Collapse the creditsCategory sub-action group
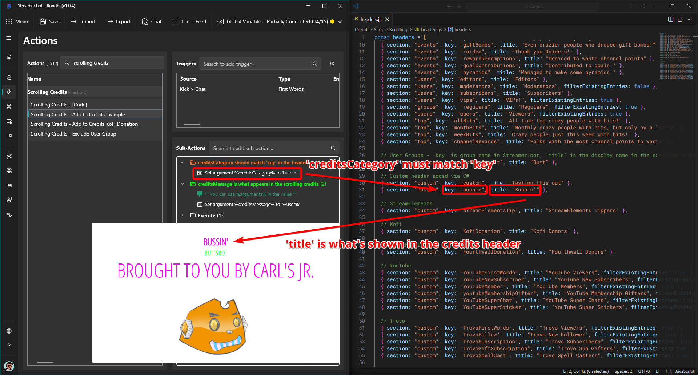The image size is (698, 375). tap(182, 162)
